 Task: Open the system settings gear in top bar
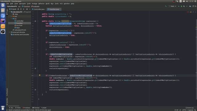point(195,1)
